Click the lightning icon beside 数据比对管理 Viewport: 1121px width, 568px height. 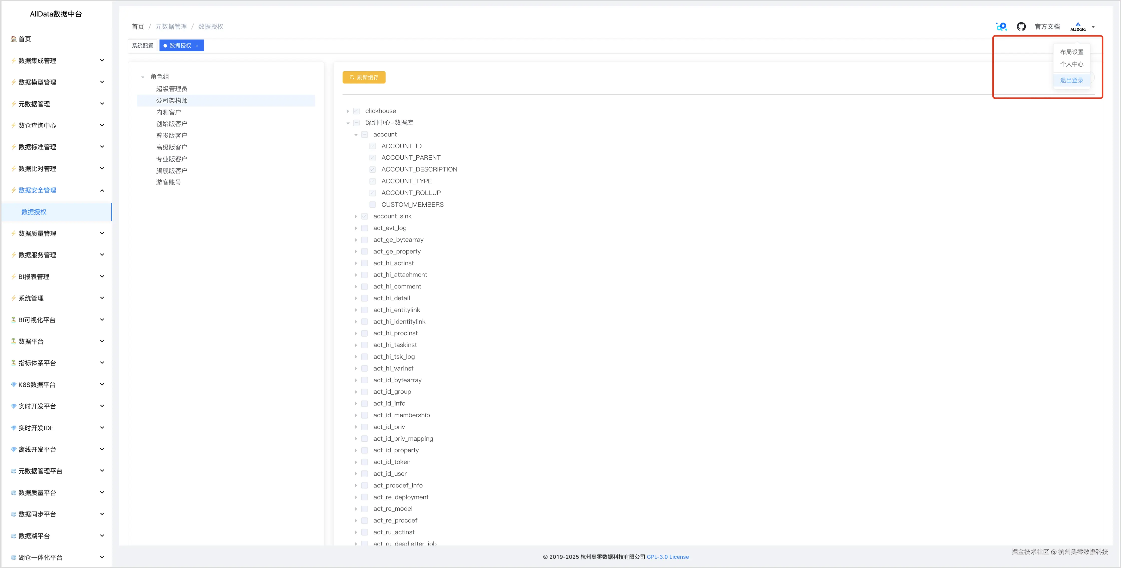click(x=14, y=168)
